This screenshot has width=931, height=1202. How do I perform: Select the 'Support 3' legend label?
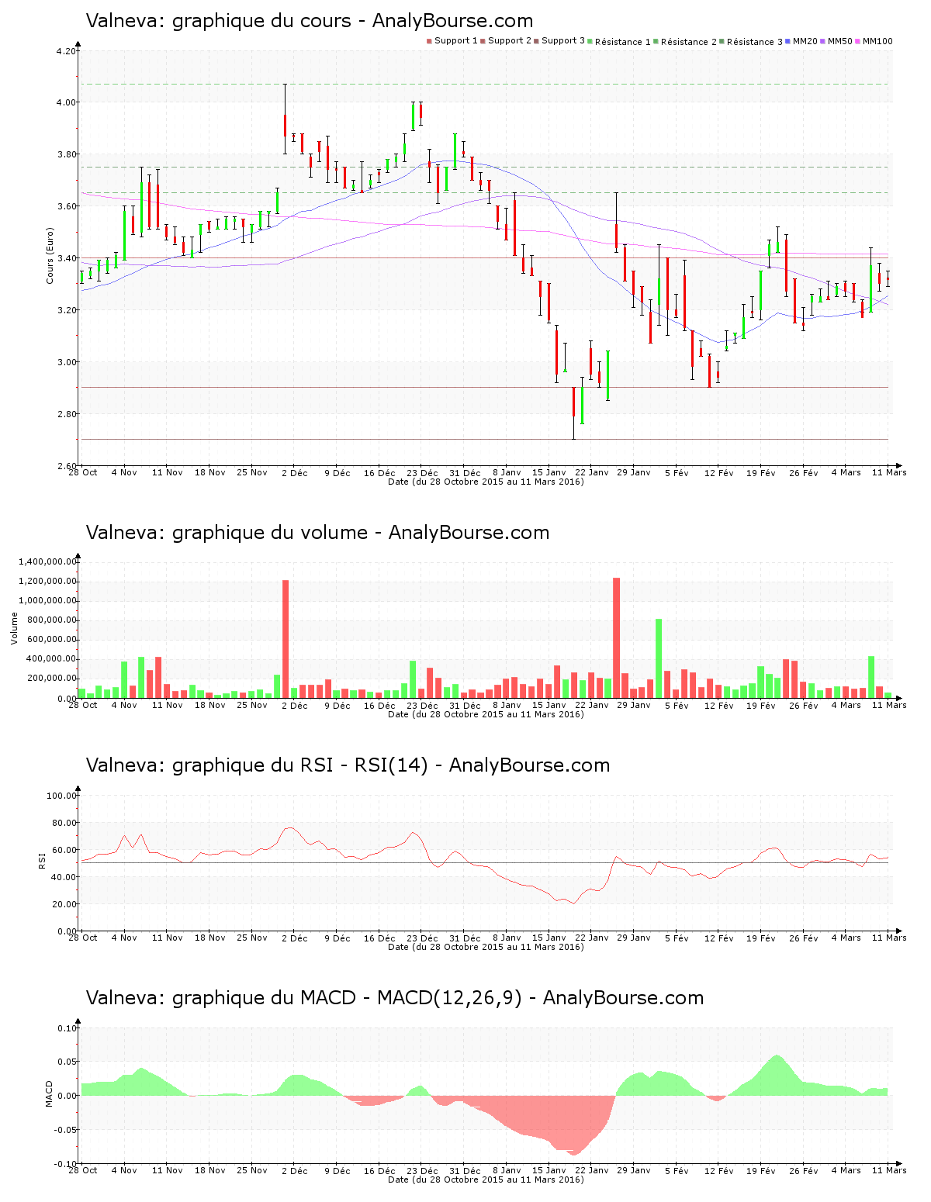tap(563, 41)
